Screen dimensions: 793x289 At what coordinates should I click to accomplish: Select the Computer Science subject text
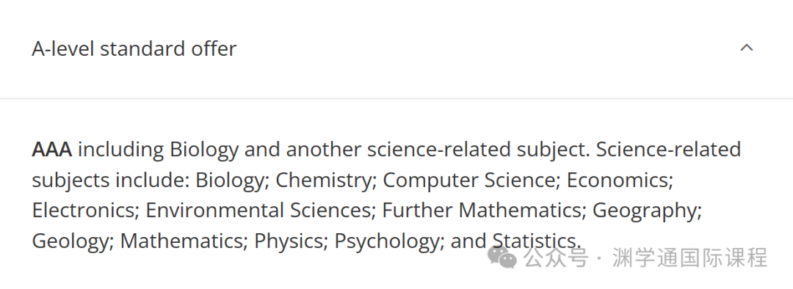pos(468,180)
